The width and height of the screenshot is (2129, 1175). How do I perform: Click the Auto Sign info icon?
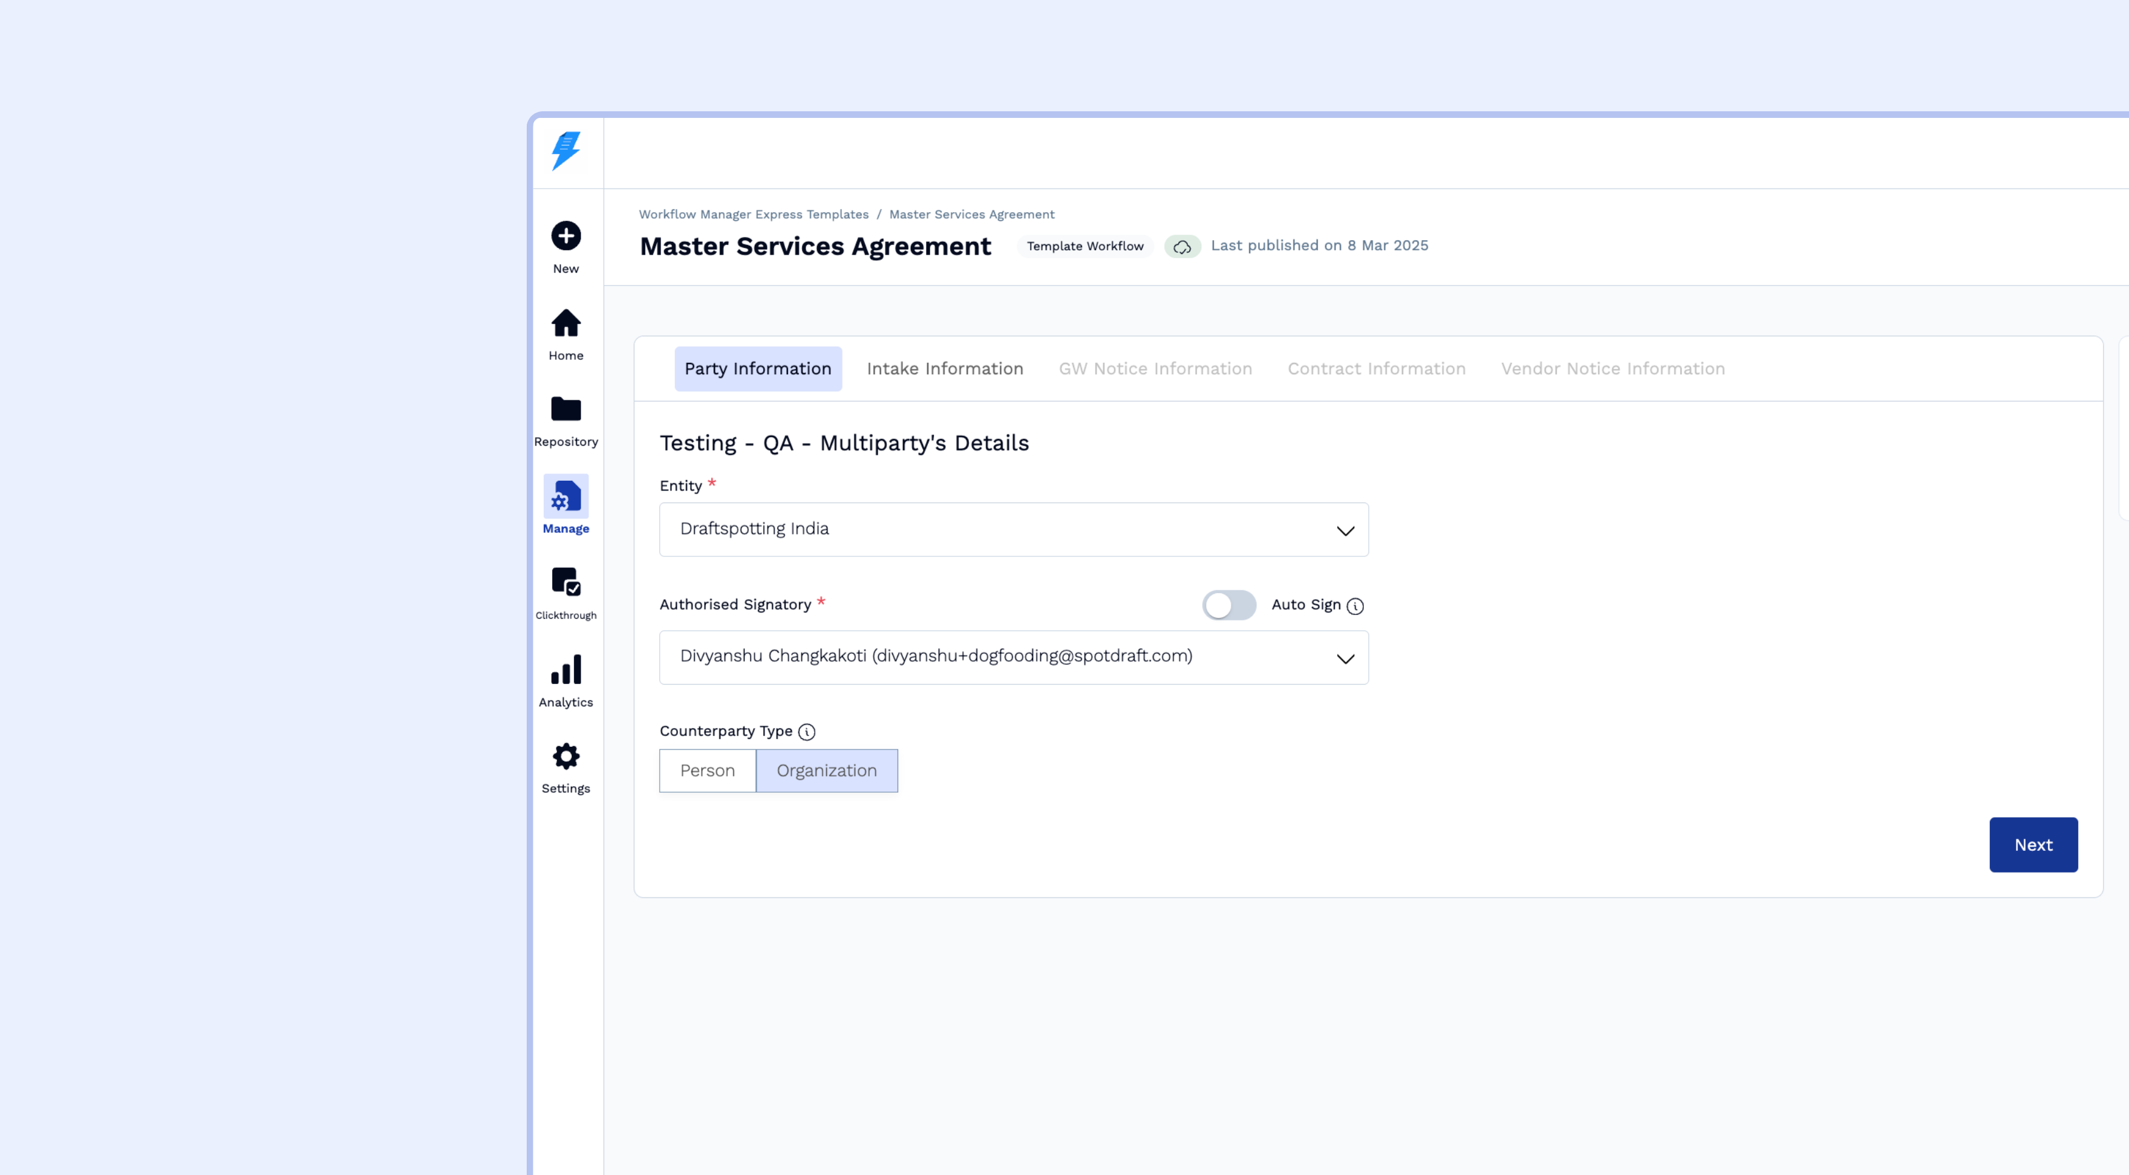coord(1355,607)
